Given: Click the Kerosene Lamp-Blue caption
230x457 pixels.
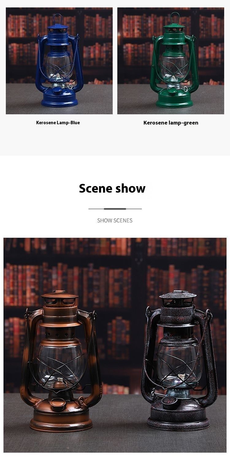Looking at the screenshot, I should [58, 123].
